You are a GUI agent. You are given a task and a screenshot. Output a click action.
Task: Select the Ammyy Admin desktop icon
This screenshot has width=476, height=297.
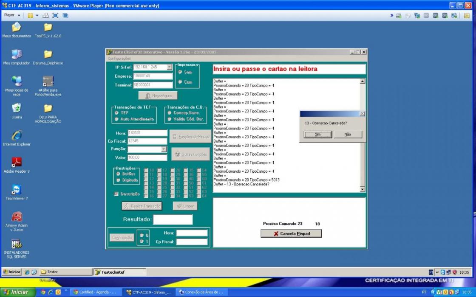(17, 221)
